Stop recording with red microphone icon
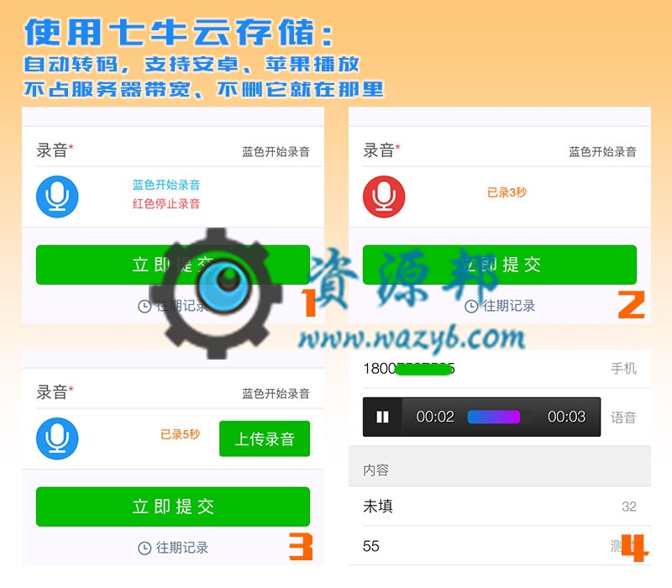Viewport: 672px width, 588px height. tap(384, 197)
